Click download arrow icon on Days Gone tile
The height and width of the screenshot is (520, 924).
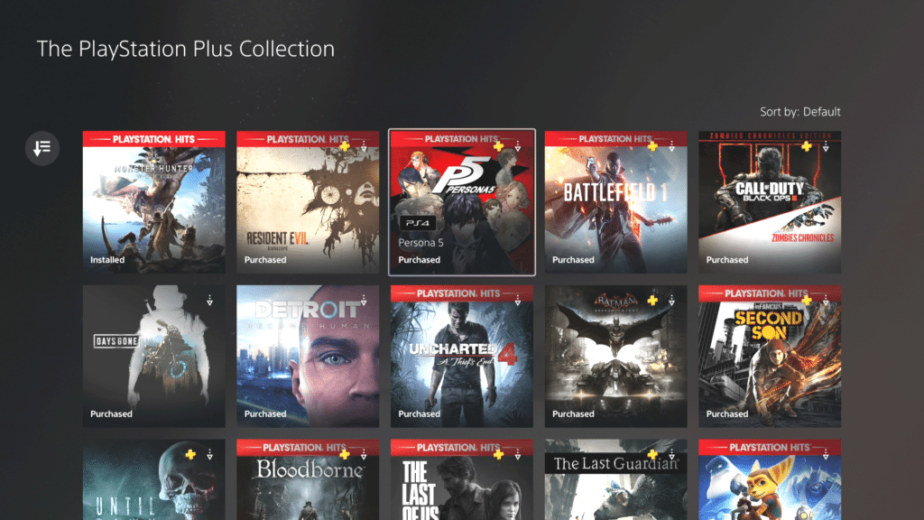(x=209, y=301)
